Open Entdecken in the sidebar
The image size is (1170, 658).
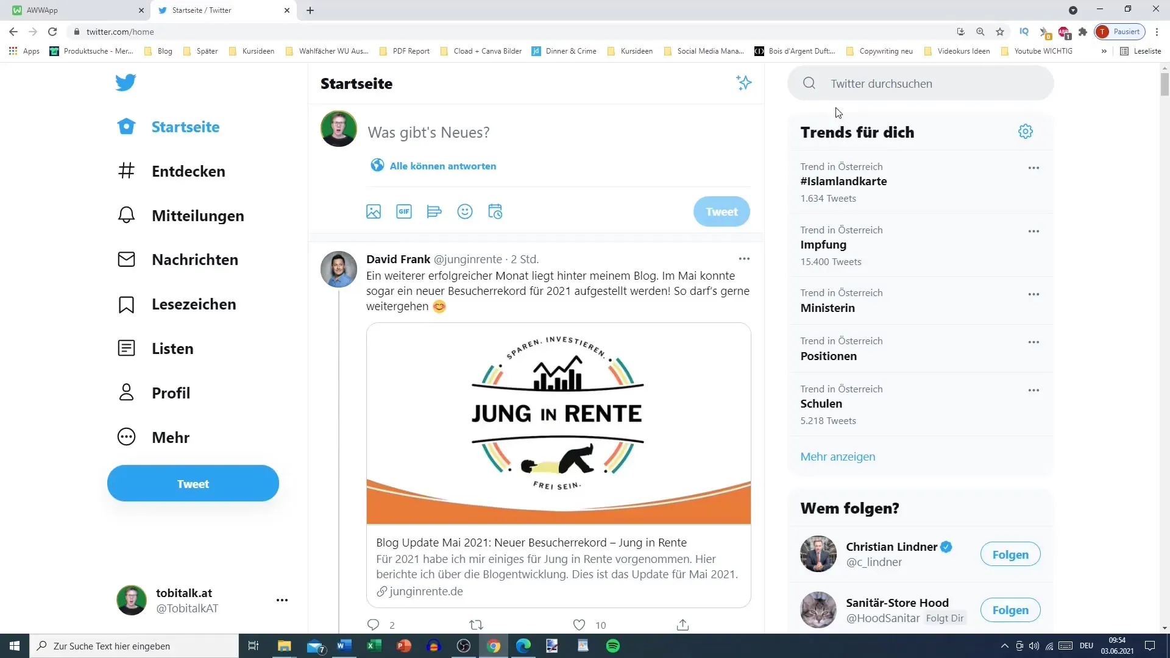171,171
